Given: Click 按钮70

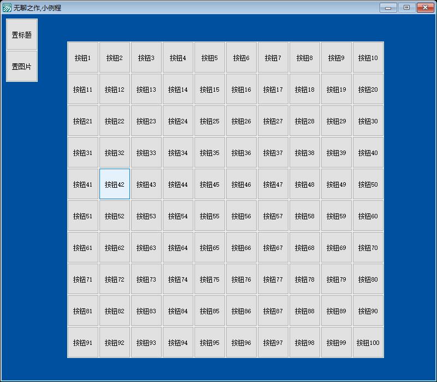Looking at the screenshot, I should [368, 247].
